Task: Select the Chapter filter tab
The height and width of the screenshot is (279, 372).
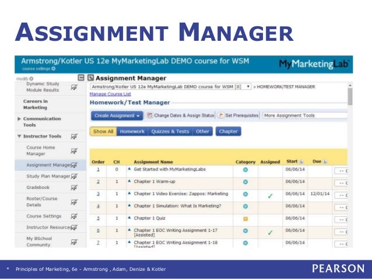Action: click(228, 131)
